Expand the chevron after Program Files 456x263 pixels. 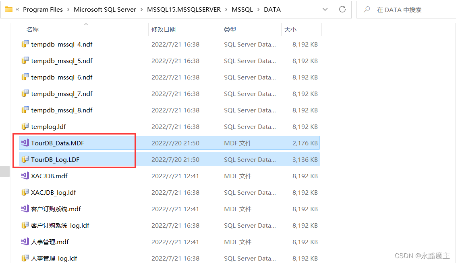pyautogui.click(x=68, y=10)
